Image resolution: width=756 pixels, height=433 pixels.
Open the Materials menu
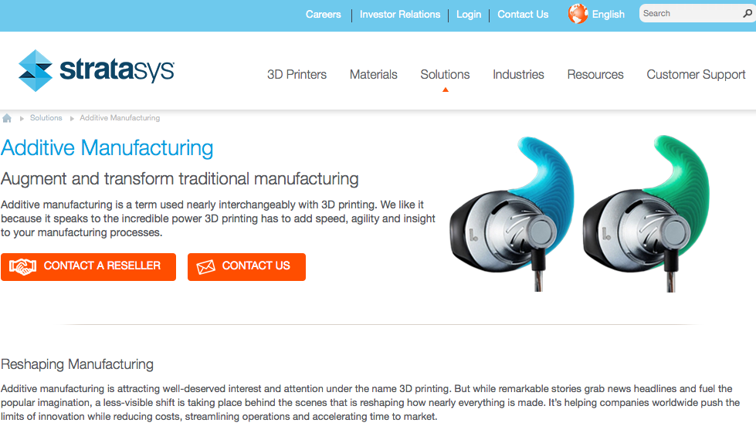[374, 75]
